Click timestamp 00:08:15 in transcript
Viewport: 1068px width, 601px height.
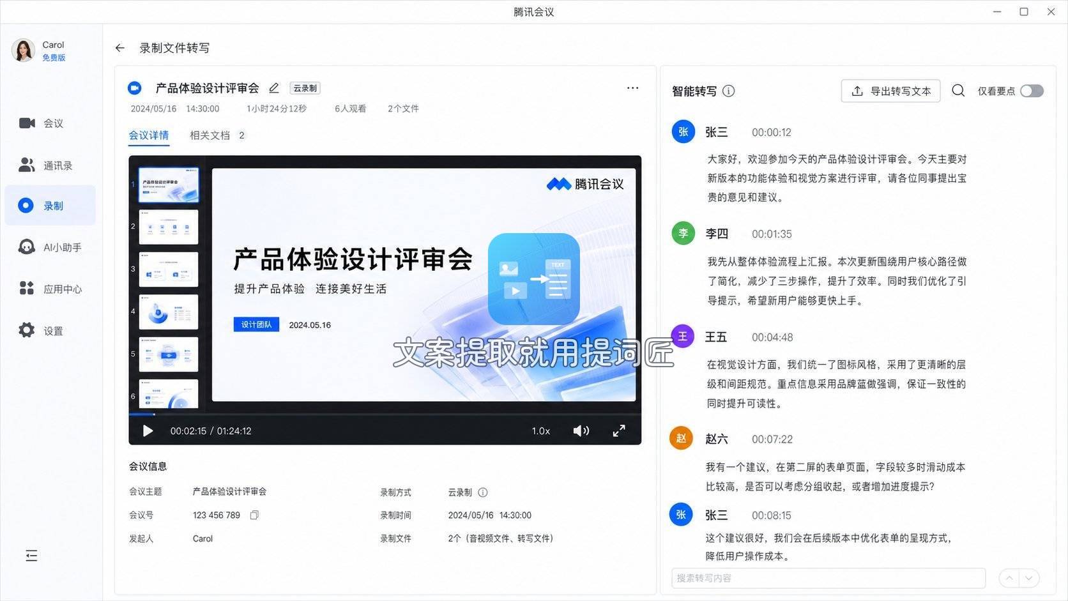coord(772,515)
